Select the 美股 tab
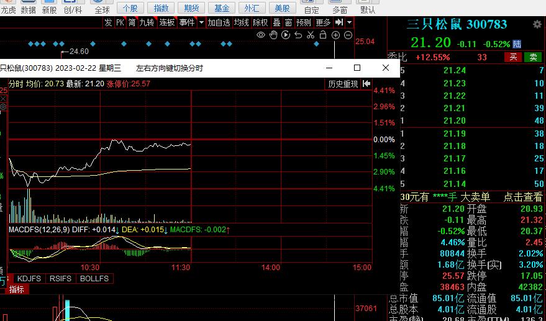This screenshot has width=546, height=321. click(x=283, y=8)
